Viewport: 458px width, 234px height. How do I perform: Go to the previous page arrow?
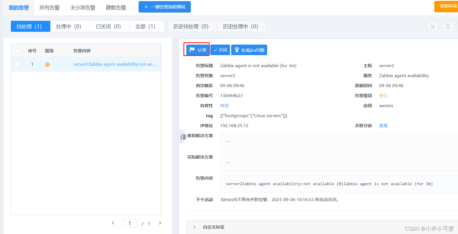pos(113,223)
